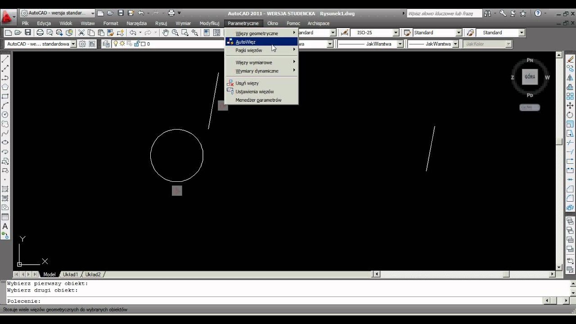
Task: Expand Paski więzów submenu
Action: (x=262, y=50)
